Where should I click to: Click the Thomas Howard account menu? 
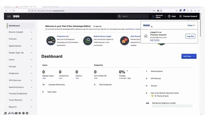pyautogui.click(x=188, y=16)
